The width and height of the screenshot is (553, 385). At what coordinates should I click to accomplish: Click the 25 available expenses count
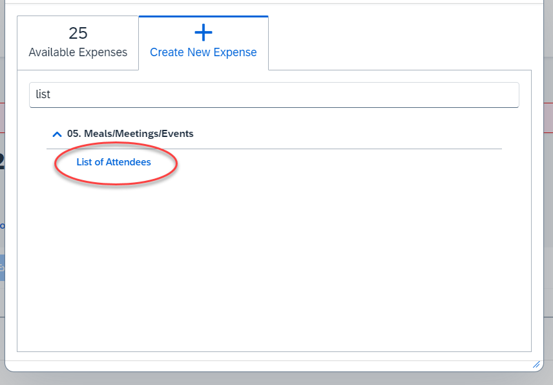[x=78, y=33]
